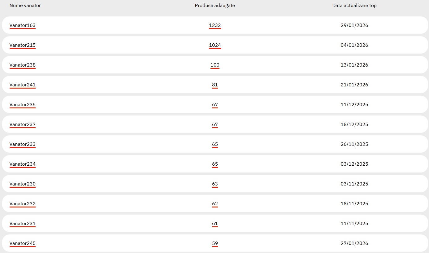Open the Vanator231 hunter link

(23, 224)
